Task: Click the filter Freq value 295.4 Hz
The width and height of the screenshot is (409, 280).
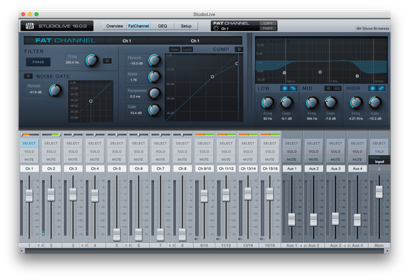Action: (72, 63)
